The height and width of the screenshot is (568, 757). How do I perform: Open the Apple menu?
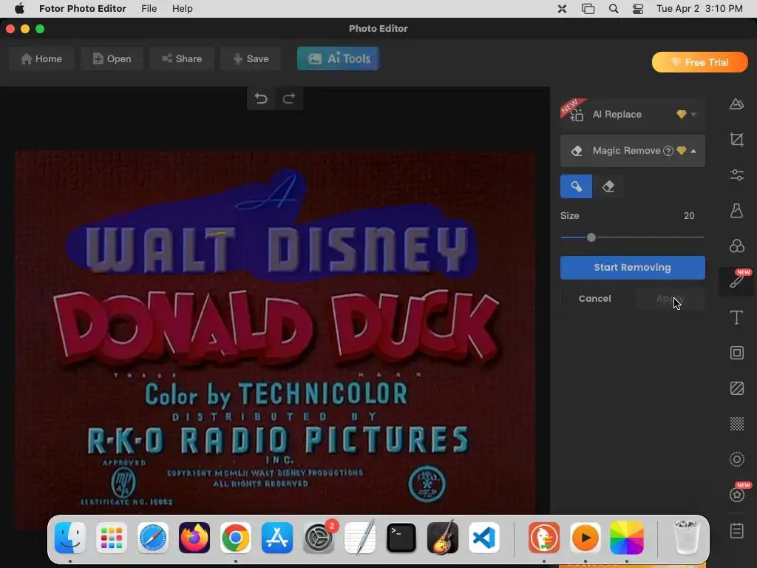pos(19,9)
